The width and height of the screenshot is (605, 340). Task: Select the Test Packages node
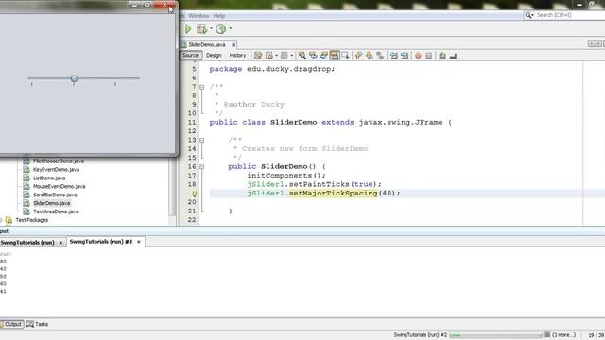coord(31,220)
